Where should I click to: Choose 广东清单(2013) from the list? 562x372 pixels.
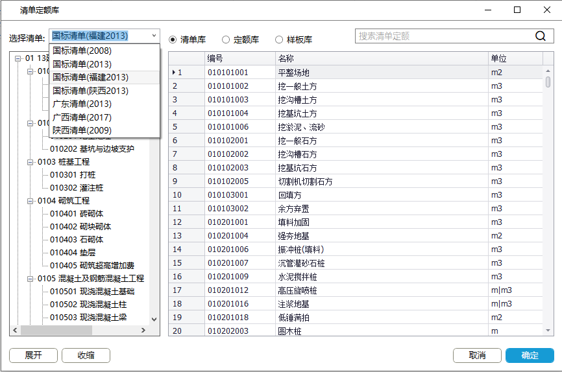tap(104, 104)
